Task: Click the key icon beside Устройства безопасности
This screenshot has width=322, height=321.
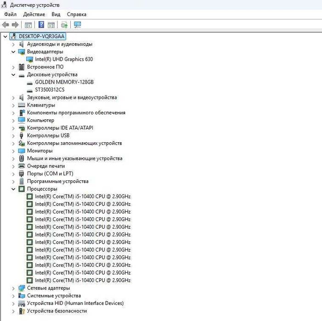Action: [x=22, y=311]
